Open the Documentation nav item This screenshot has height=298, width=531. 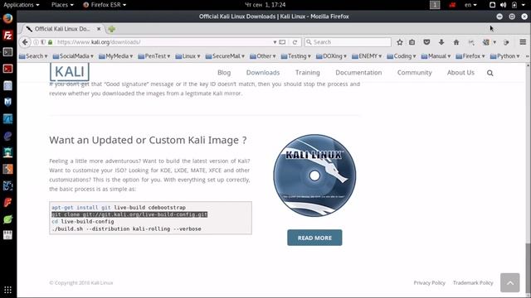point(358,73)
